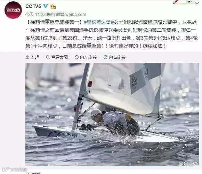Open the CCTV5 profile avatar

click(13, 10)
